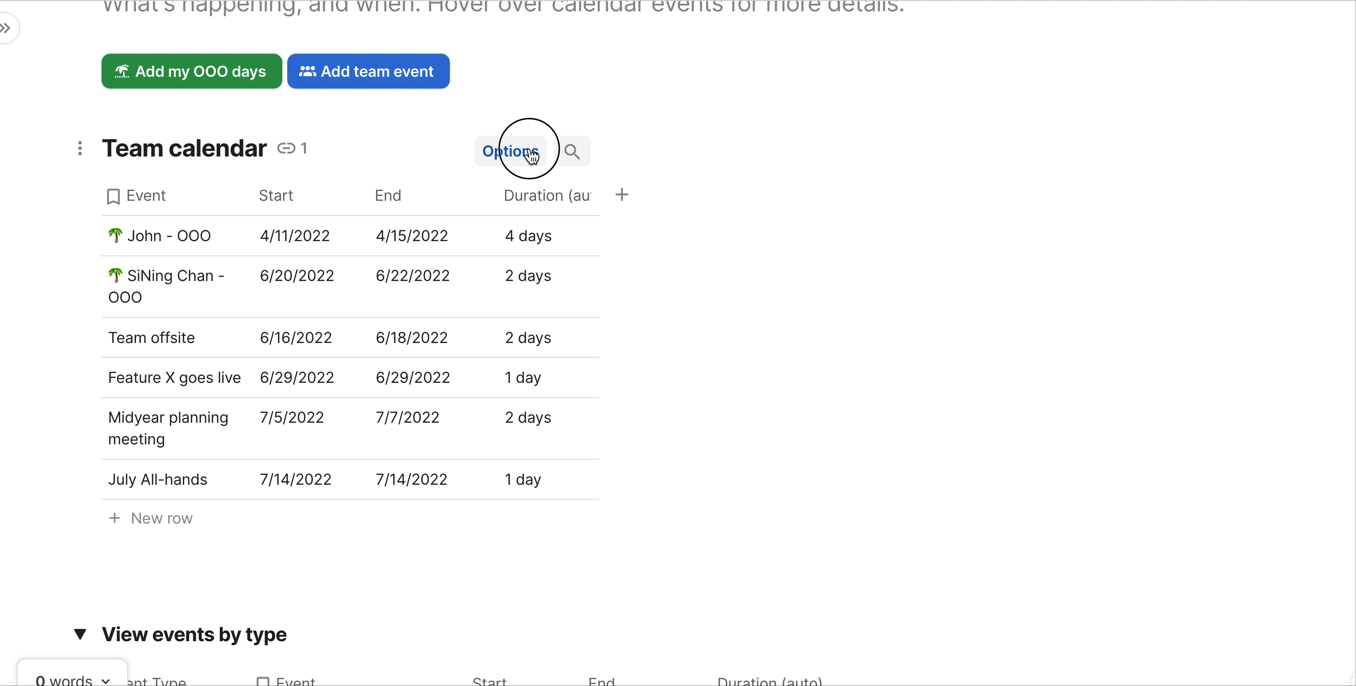Select July All-hands 1 day duration

point(523,479)
